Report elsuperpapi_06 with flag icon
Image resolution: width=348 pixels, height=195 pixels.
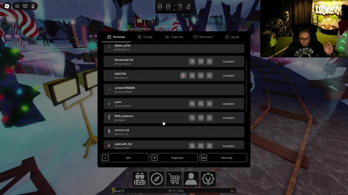(x=201, y=61)
